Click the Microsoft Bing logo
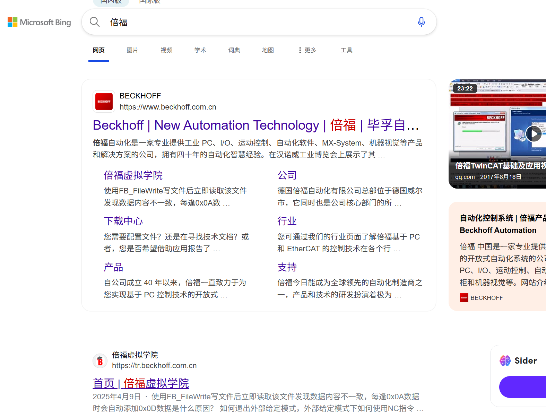The image size is (546, 417). pos(39,23)
